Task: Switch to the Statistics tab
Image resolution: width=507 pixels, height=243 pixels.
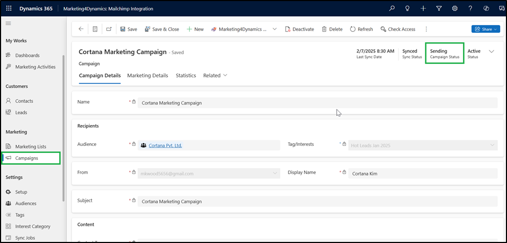Action: pyautogui.click(x=186, y=76)
